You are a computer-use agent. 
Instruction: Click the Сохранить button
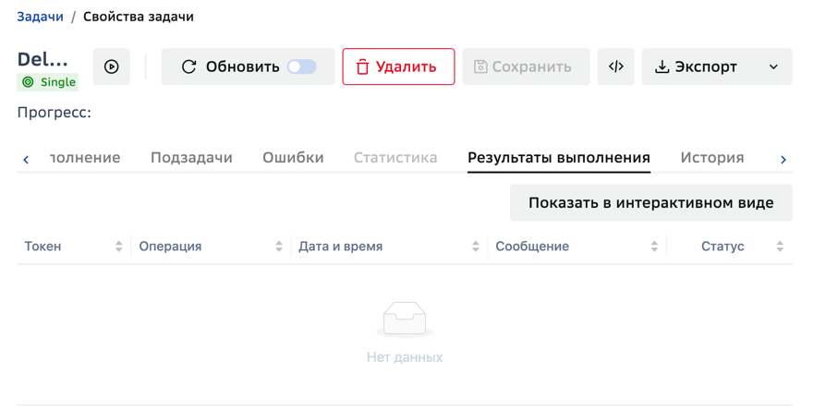click(526, 66)
